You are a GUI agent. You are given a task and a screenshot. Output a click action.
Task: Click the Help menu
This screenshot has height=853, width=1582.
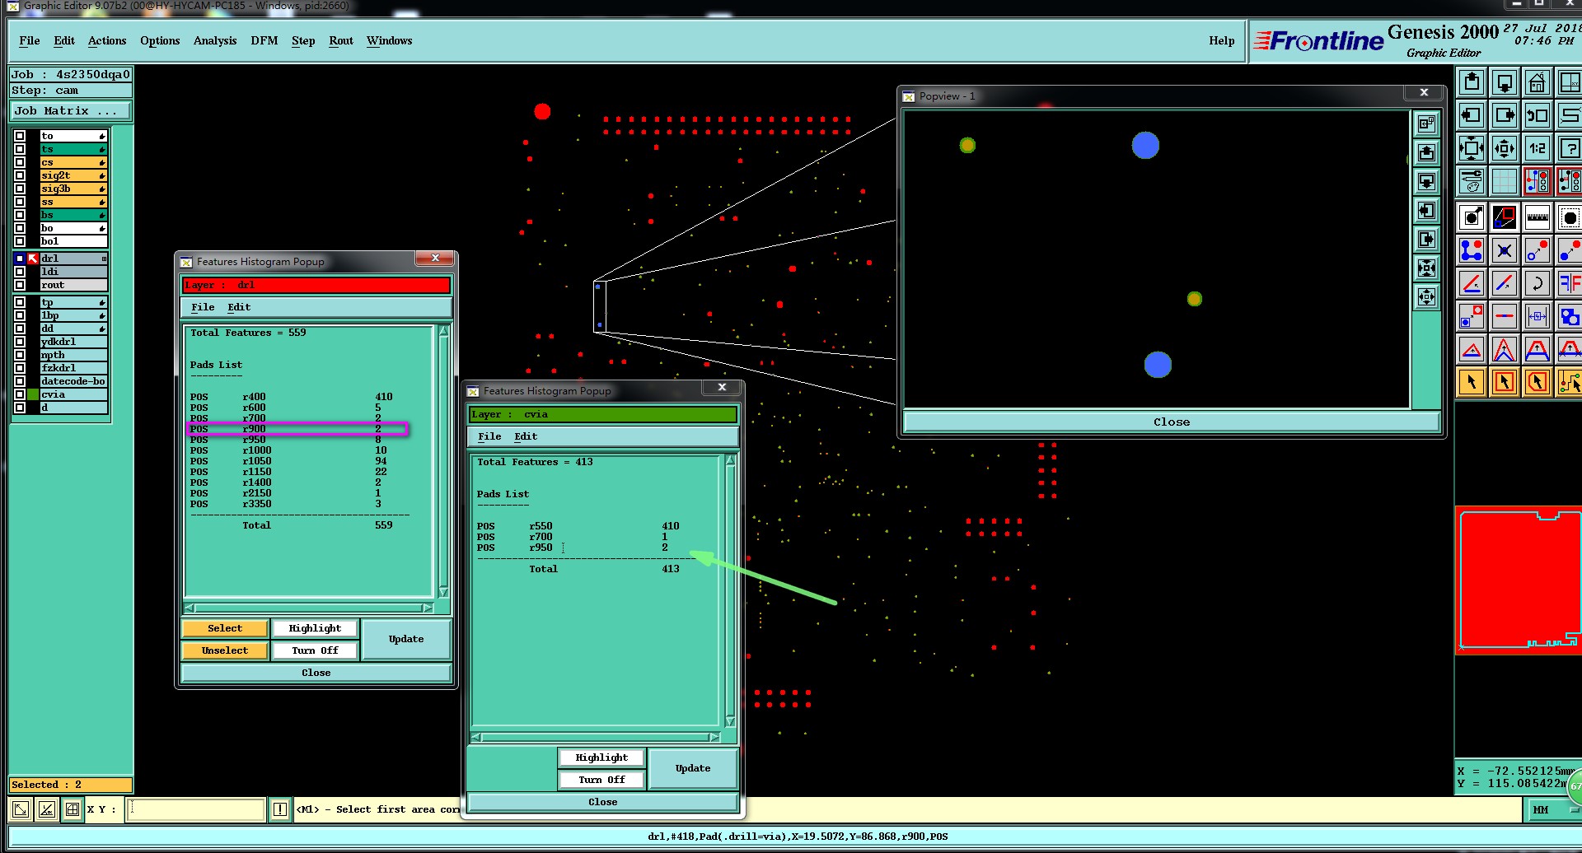pyautogui.click(x=1222, y=40)
